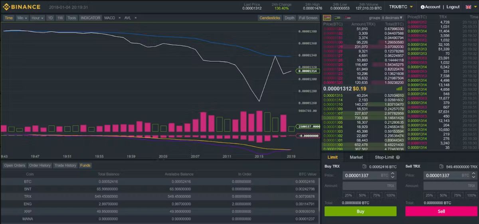Click the 0.00001315 bid price row

[364, 95]
